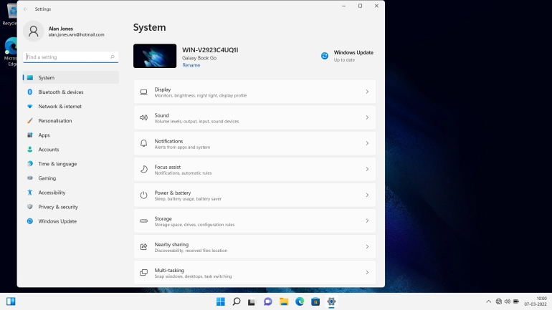Image resolution: width=552 pixels, height=310 pixels.
Task: Expand the Storage settings row
Action: 254,221
